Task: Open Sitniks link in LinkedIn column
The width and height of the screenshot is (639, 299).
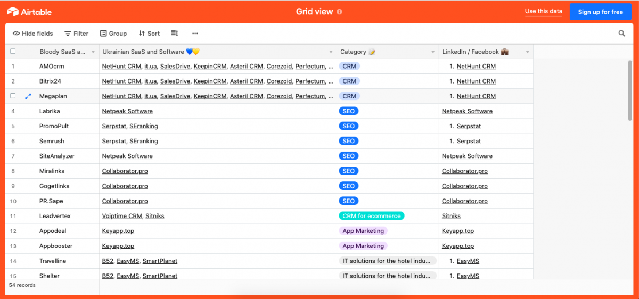Action: 451,216
